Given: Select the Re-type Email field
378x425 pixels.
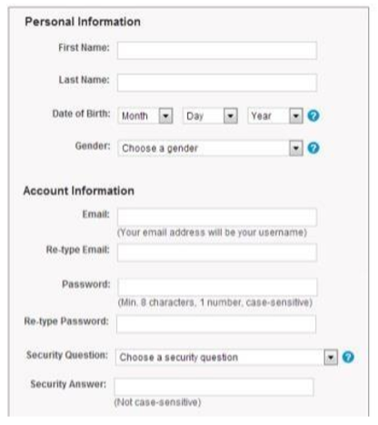Looking at the screenshot, I should pyautogui.click(x=217, y=252).
